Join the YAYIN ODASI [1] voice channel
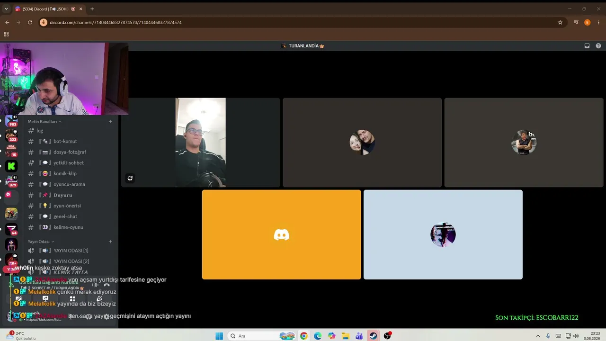The height and width of the screenshot is (341, 606). (71, 251)
